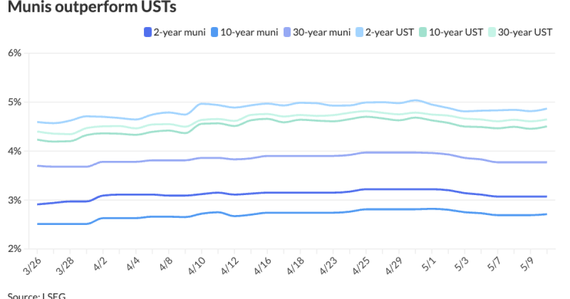Screen dimensions: 570x299
Task: Toggle the 30-year muni series label
Action: pos(319,32)
